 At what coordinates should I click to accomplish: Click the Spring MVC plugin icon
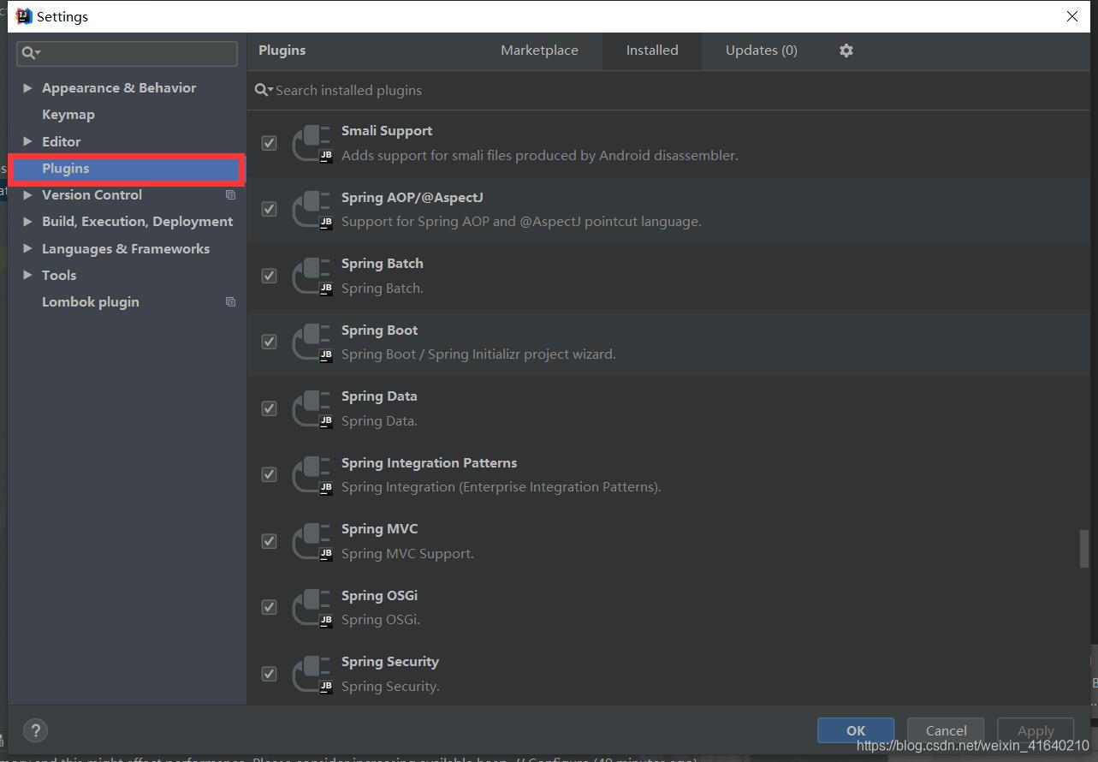coord(312,541)
